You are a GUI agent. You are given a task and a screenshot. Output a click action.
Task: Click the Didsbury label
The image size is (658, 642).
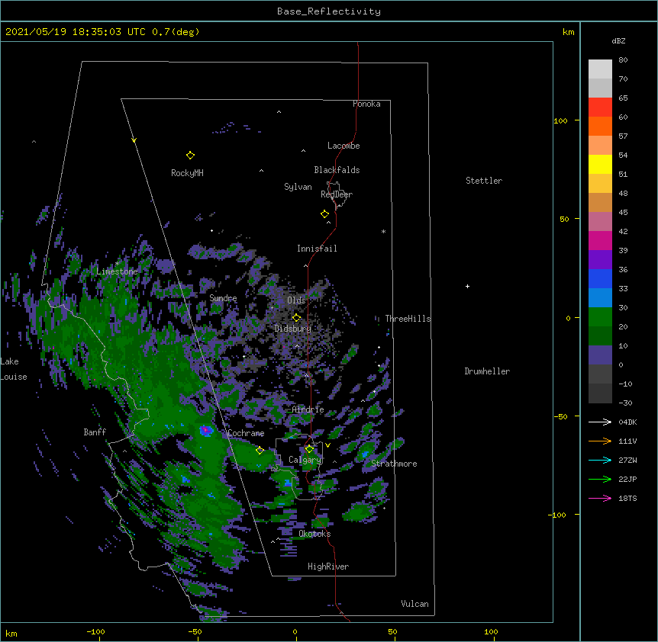tap(293, 329)
